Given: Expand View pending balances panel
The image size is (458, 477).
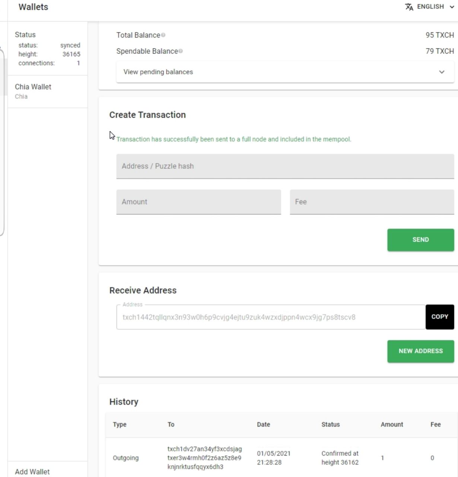Looking at the screenshot, I should pos(285,72).
